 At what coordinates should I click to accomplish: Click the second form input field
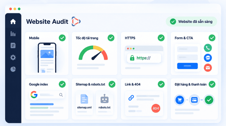(x=187, y=57)
